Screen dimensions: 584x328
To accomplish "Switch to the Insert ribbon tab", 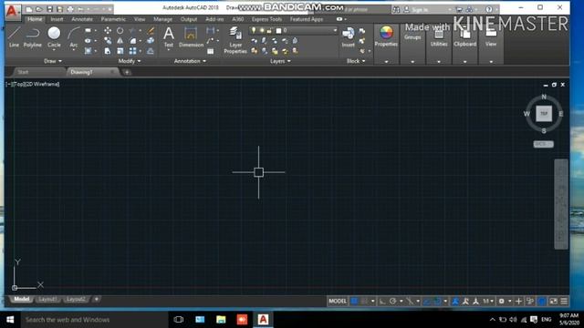I will [57, 19].
